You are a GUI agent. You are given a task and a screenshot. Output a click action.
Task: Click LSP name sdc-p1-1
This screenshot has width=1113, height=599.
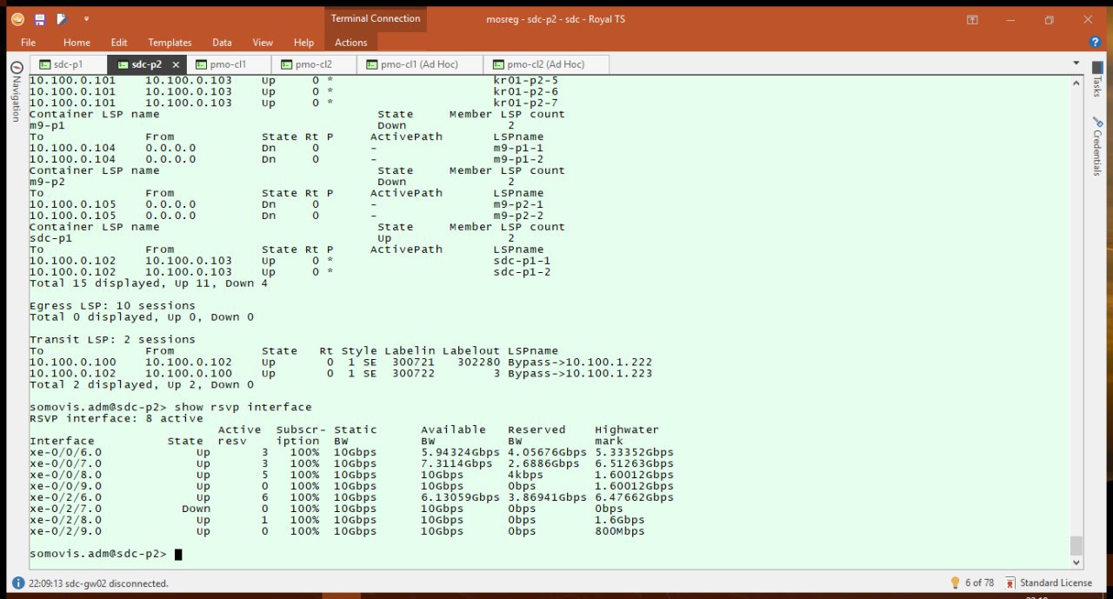click(523, 260)
